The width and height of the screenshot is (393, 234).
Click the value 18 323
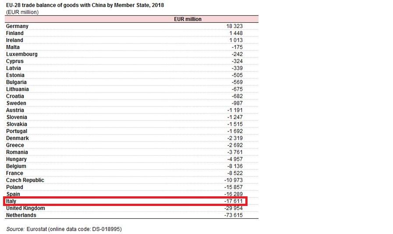[234, 26]
